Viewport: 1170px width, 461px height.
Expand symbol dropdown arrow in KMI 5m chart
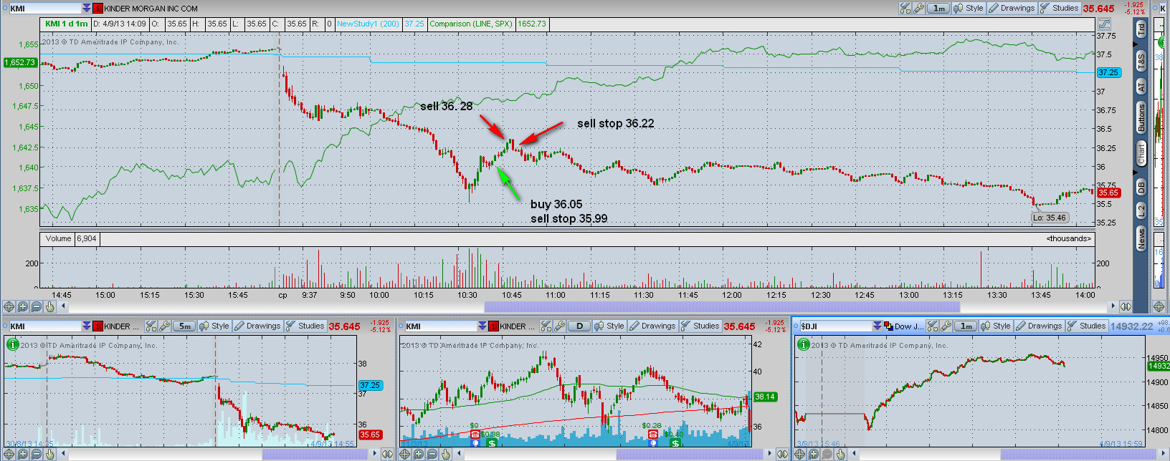[87, 326]
